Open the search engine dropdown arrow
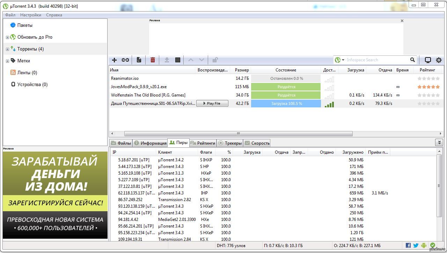 coord(343,60)
